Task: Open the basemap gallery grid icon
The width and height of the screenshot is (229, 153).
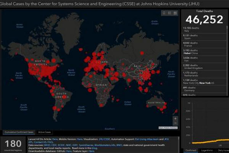Action: [x=175, y=13]
